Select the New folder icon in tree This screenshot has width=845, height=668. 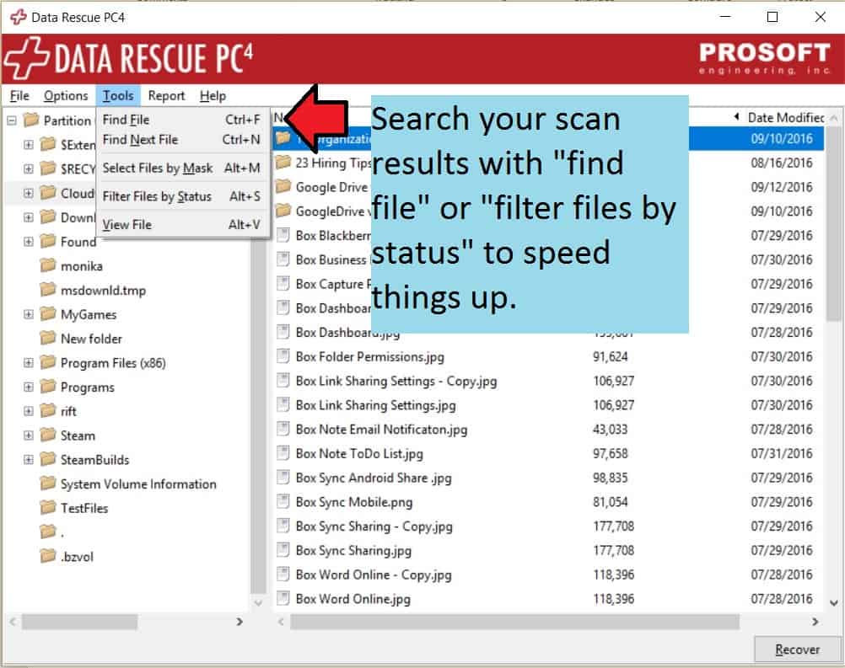(x=48, y=338)
